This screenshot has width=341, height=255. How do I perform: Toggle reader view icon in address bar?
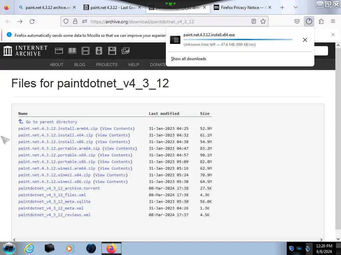(x=253, y=21)
